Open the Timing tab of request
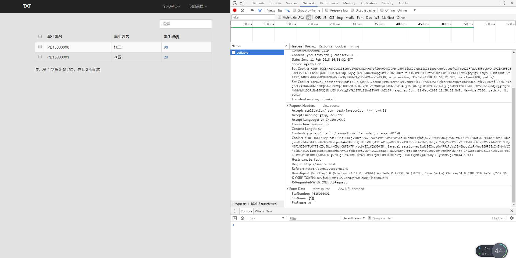516x258 pixels. pos(354,46)
